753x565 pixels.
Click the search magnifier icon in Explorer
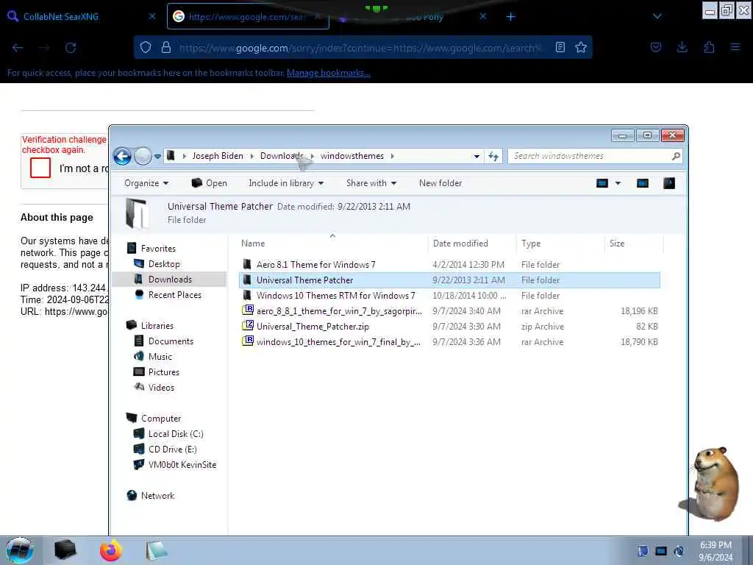(x=676, y=156)
